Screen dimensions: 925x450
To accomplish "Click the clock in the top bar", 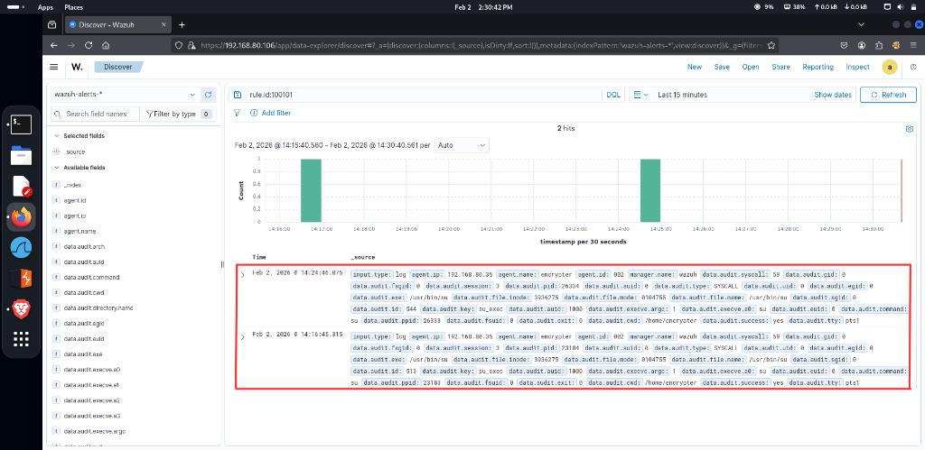I will [x=484, y=7].
